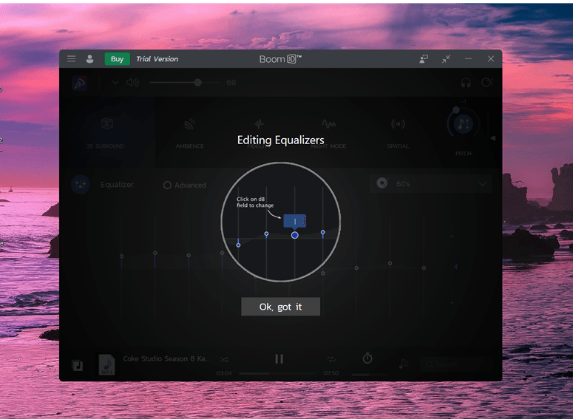573x419 pixels.
Task: Open the settings icon next to the headphones icon
Action: click(486, 83)
